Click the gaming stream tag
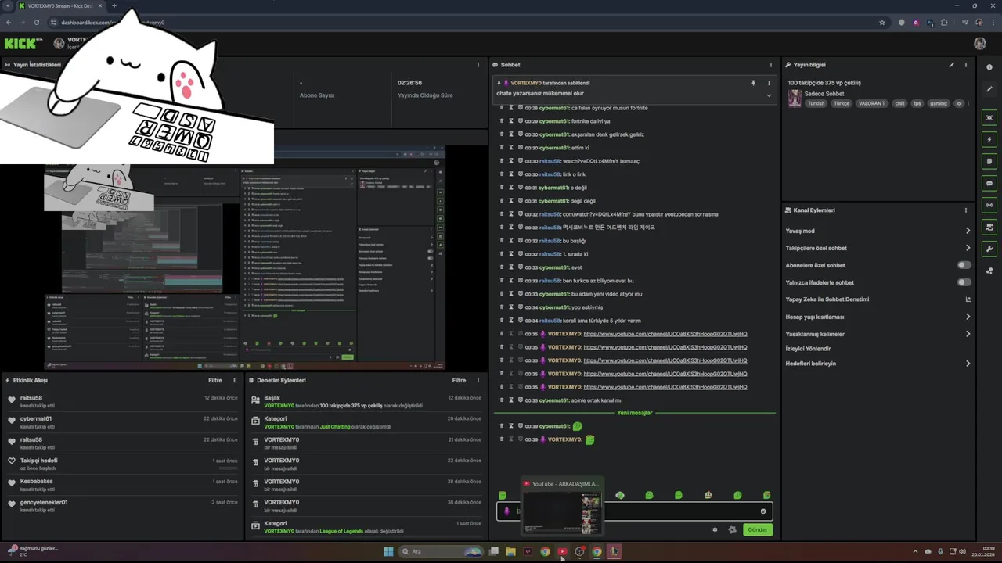Screen dimensions: 1002x563 click(938, 103)
